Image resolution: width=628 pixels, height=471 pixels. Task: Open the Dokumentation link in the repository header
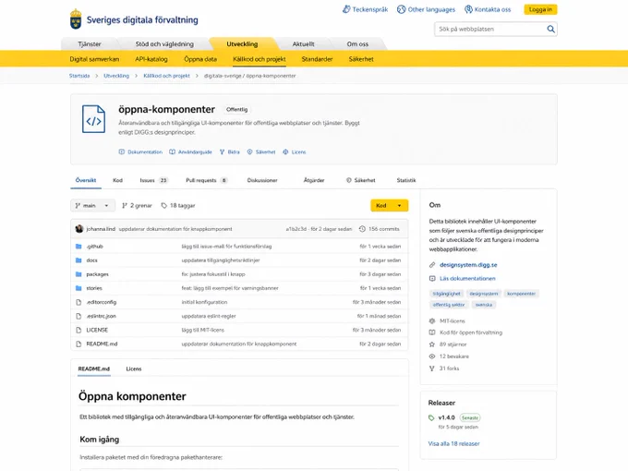click(140, 151)
